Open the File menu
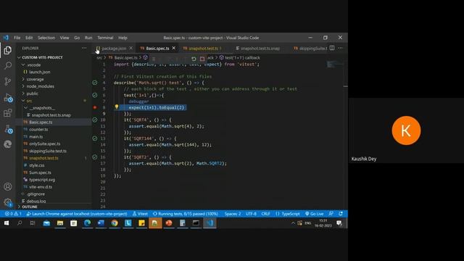The width and height of the screenshot is (464, 261). coord(17,38)
